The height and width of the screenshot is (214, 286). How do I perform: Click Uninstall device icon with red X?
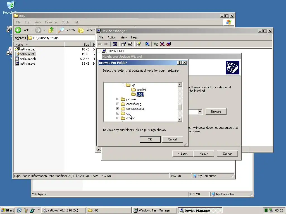[x=162, y=44]
